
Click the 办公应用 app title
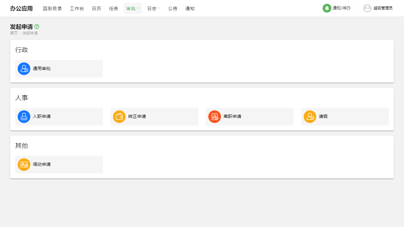(21, 8)
